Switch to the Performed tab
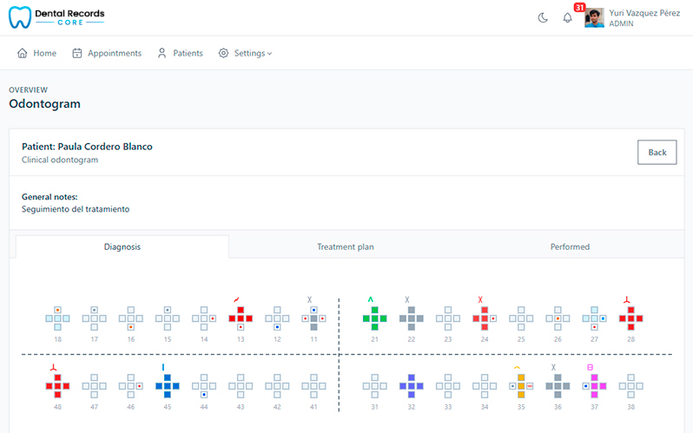 [570, 246]
